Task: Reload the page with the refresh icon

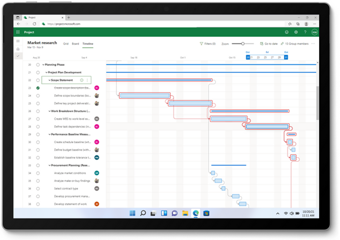Action: (x=34, y=24)
